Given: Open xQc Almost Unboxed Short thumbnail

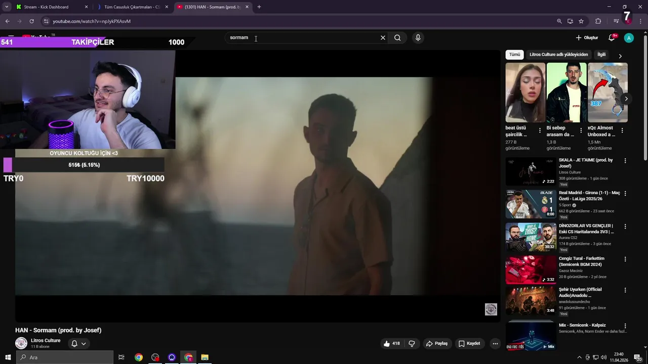Looking at the screenshot, I should (607, 93).
